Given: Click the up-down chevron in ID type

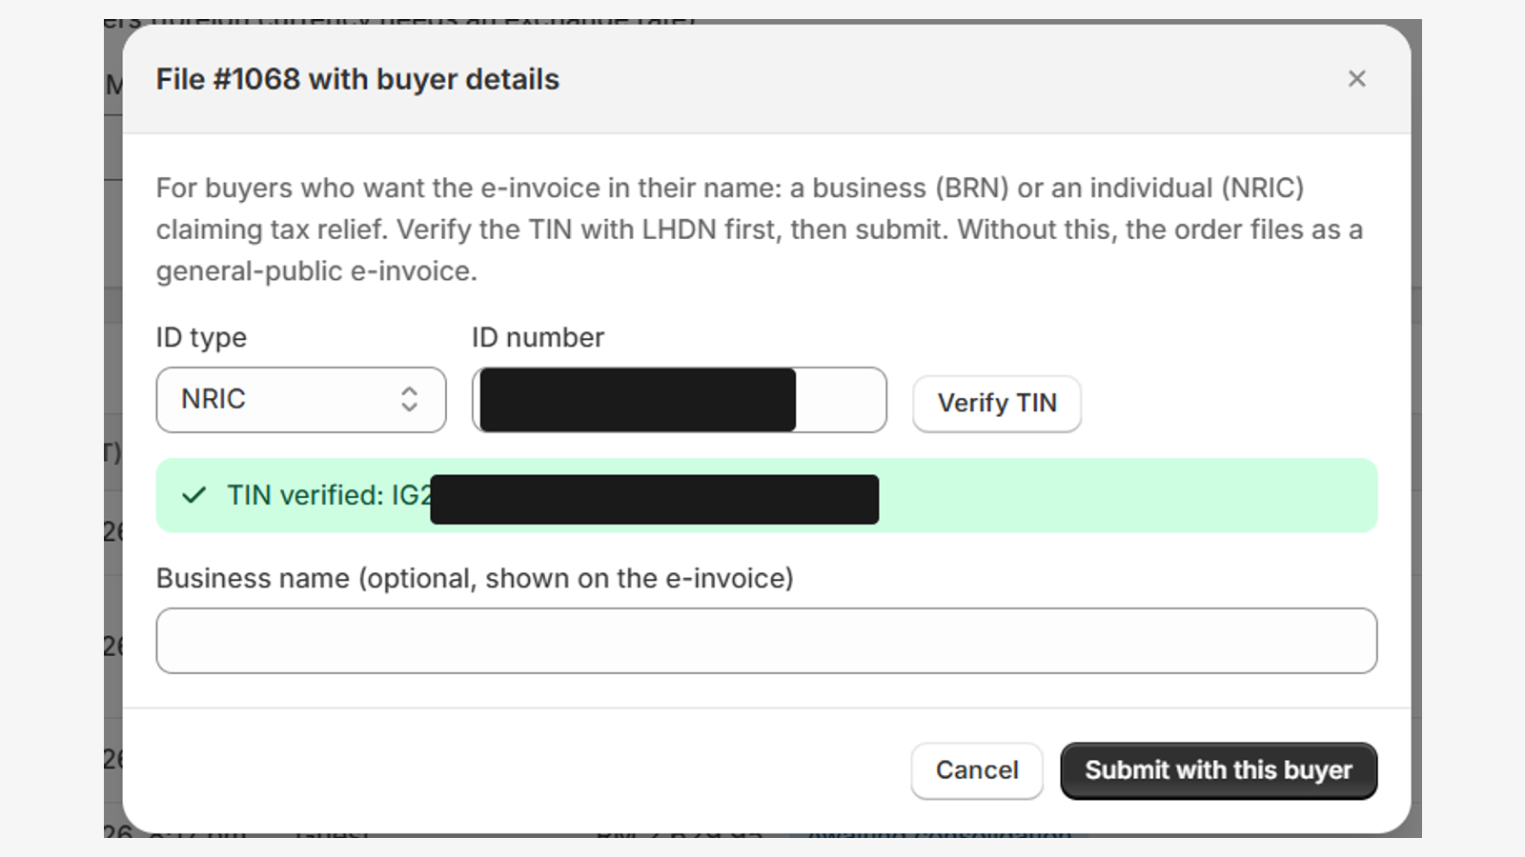Looking at the screenshot, I should coord(409,399).
